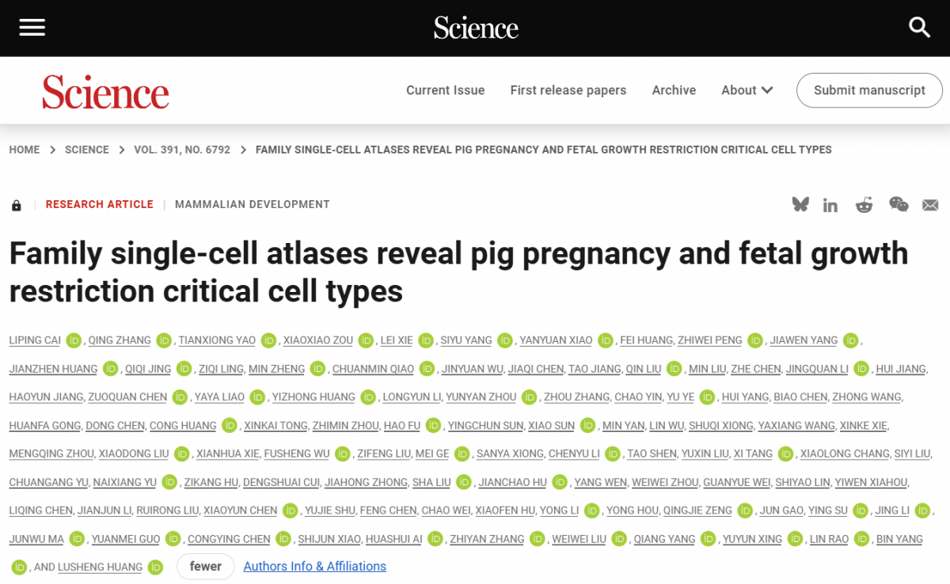Open Vol. 391, No. 6792 breadcrumb
The width and height of the screenshot is (950, 584).
[182, 150]
